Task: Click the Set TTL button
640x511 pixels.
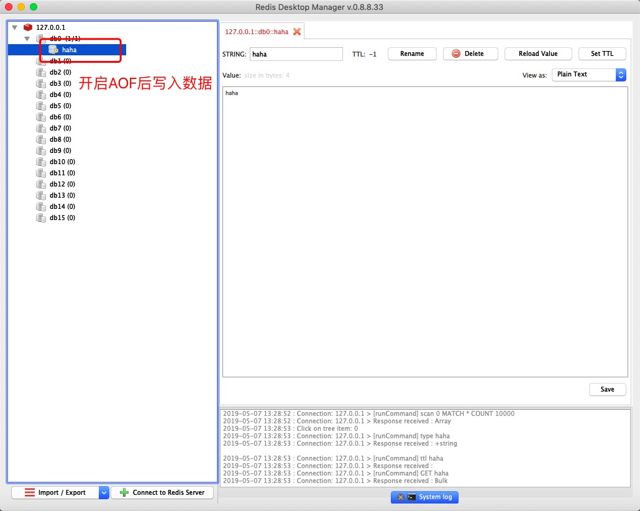Action: pos(602,53)
